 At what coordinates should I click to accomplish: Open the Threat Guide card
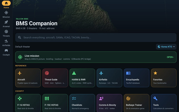tap(55, 78)
